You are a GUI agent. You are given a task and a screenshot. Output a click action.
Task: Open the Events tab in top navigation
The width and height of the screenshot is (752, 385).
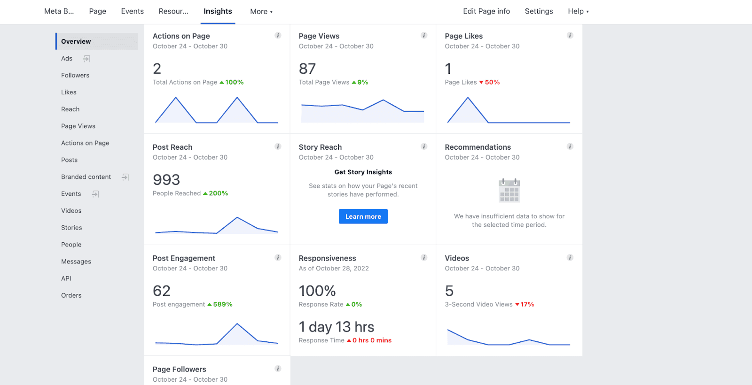point(132,11)
